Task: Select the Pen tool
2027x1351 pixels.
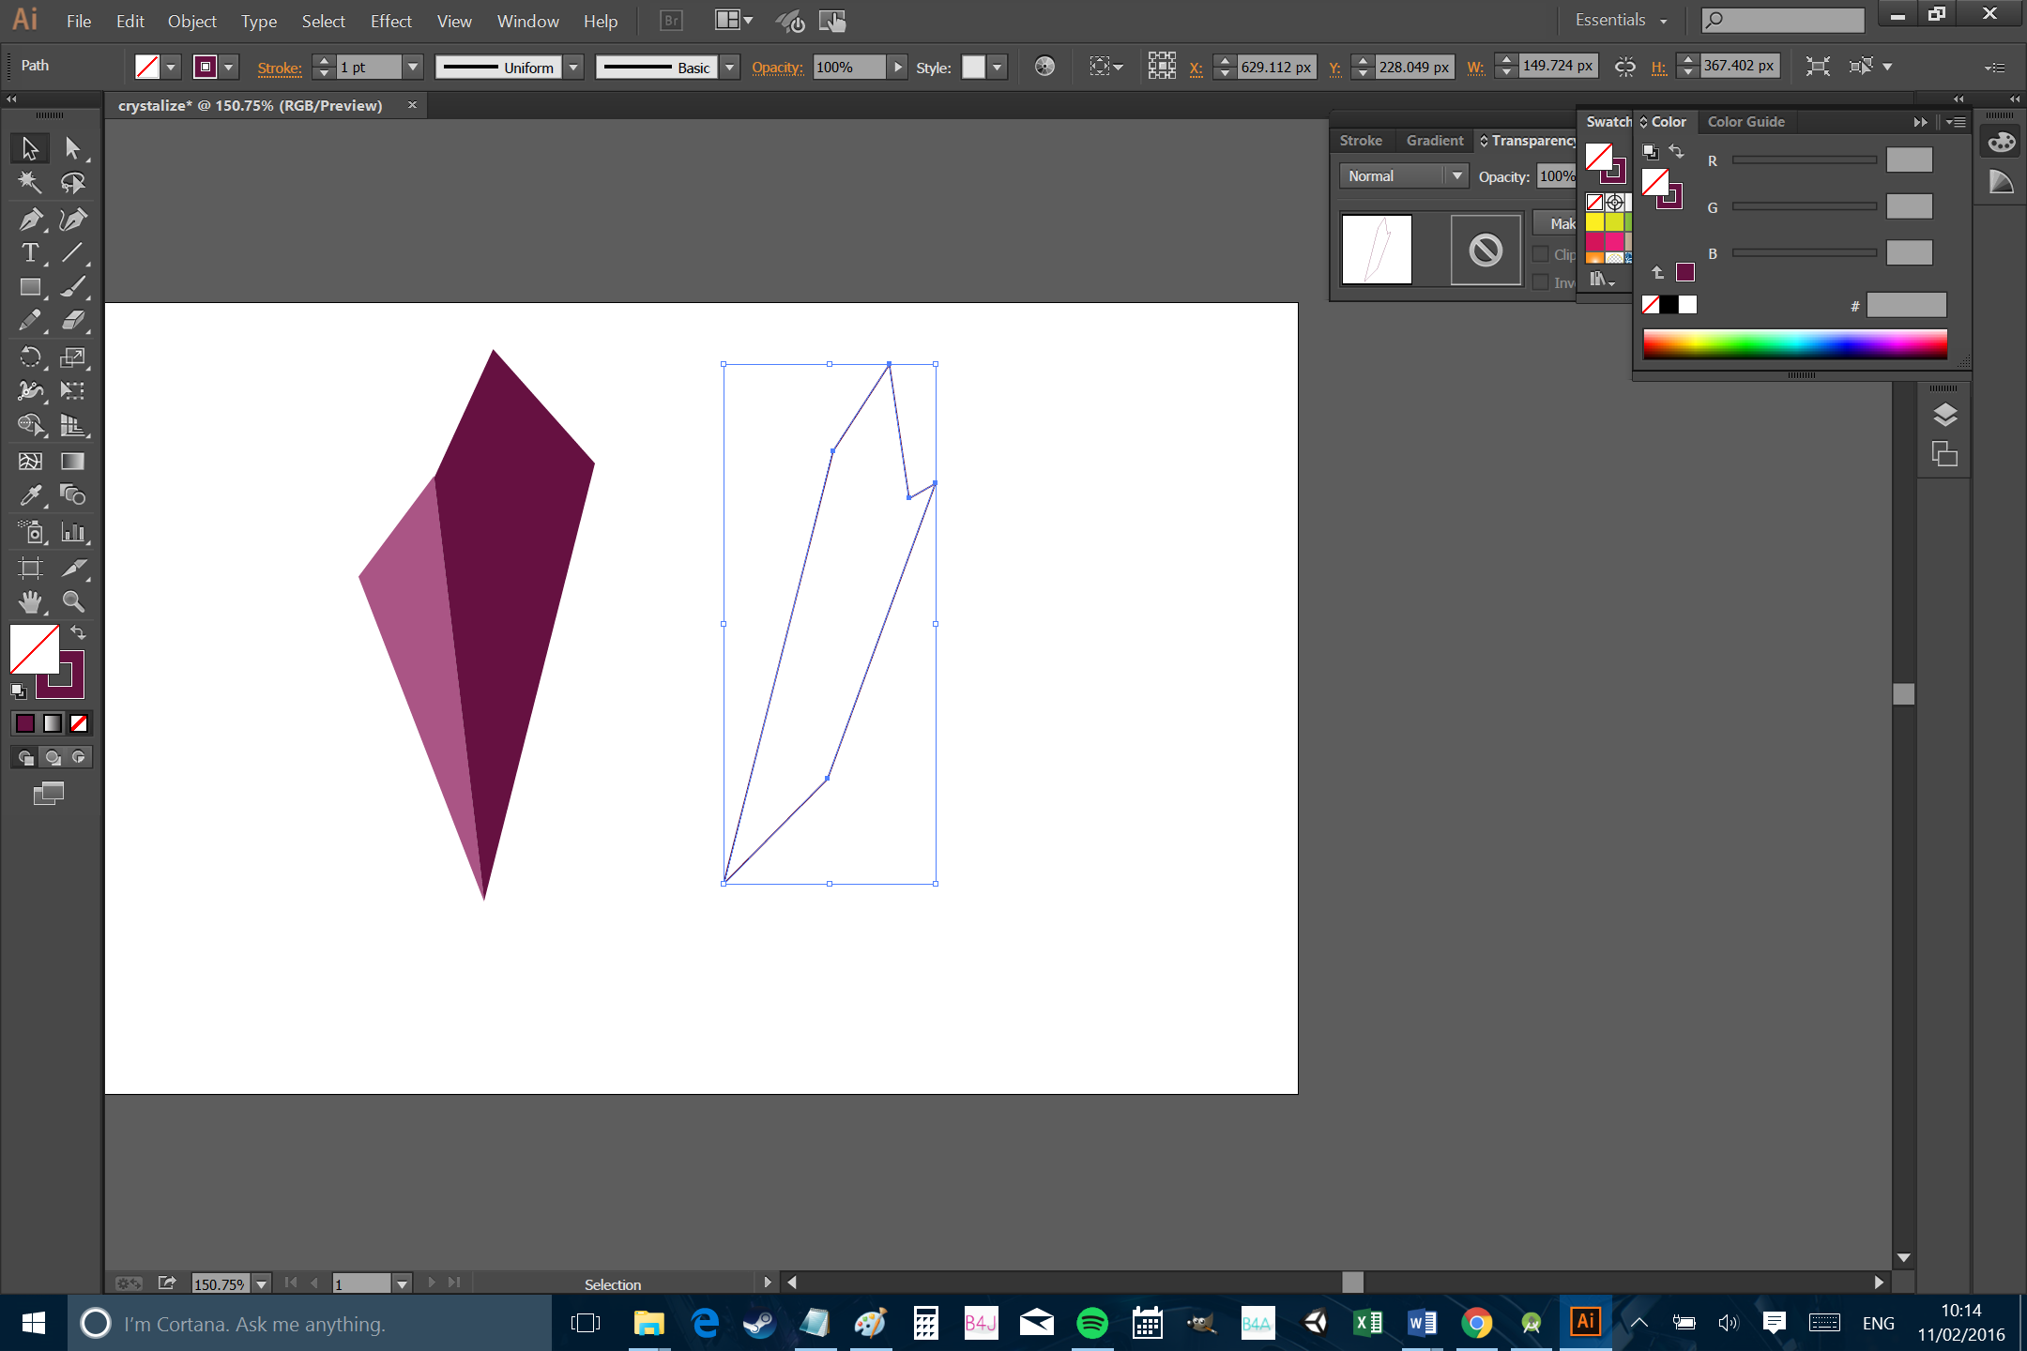Action: click(x=30, y=220)
